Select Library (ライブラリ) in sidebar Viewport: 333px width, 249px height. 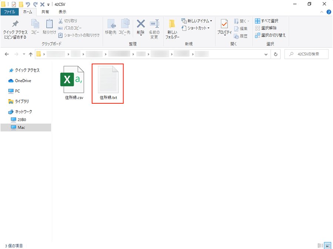pos(18,102)
